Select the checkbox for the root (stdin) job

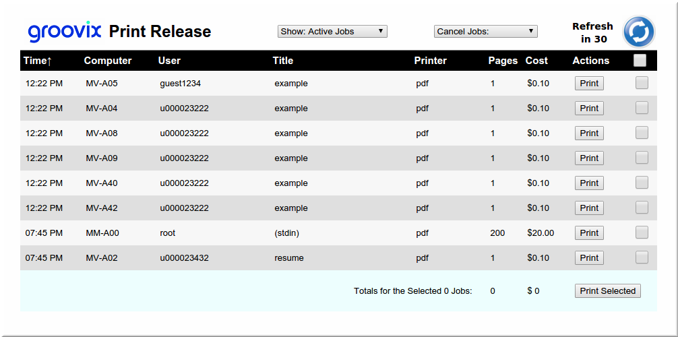click(x=642, y=233)
